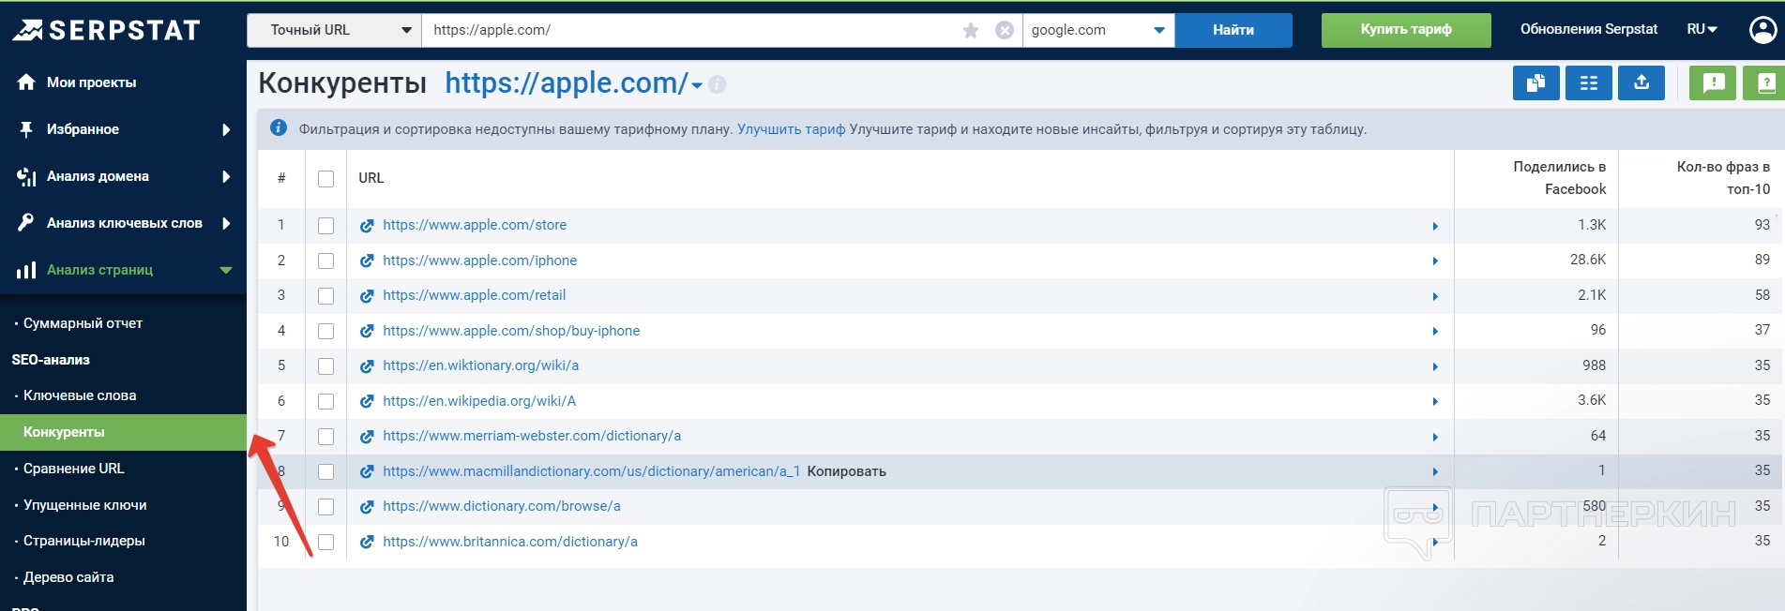The image size is (1785, 611).
Task: Show info tooltip next to apple.com title
Action: (718, 84)
